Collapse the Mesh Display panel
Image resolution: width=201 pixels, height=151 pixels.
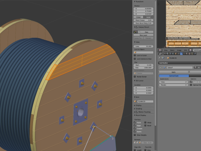tap(135, 115)
